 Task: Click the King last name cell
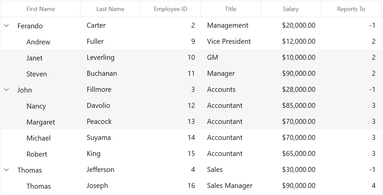[110, 154]
